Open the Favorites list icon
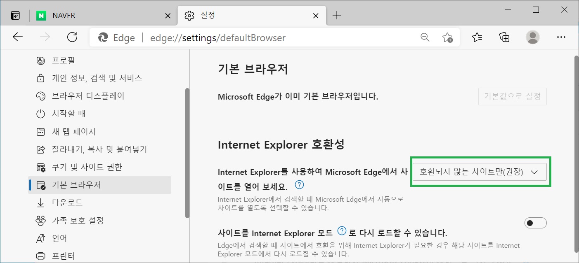Viewport: 579px width, 263px height. (x=477, y=37)
